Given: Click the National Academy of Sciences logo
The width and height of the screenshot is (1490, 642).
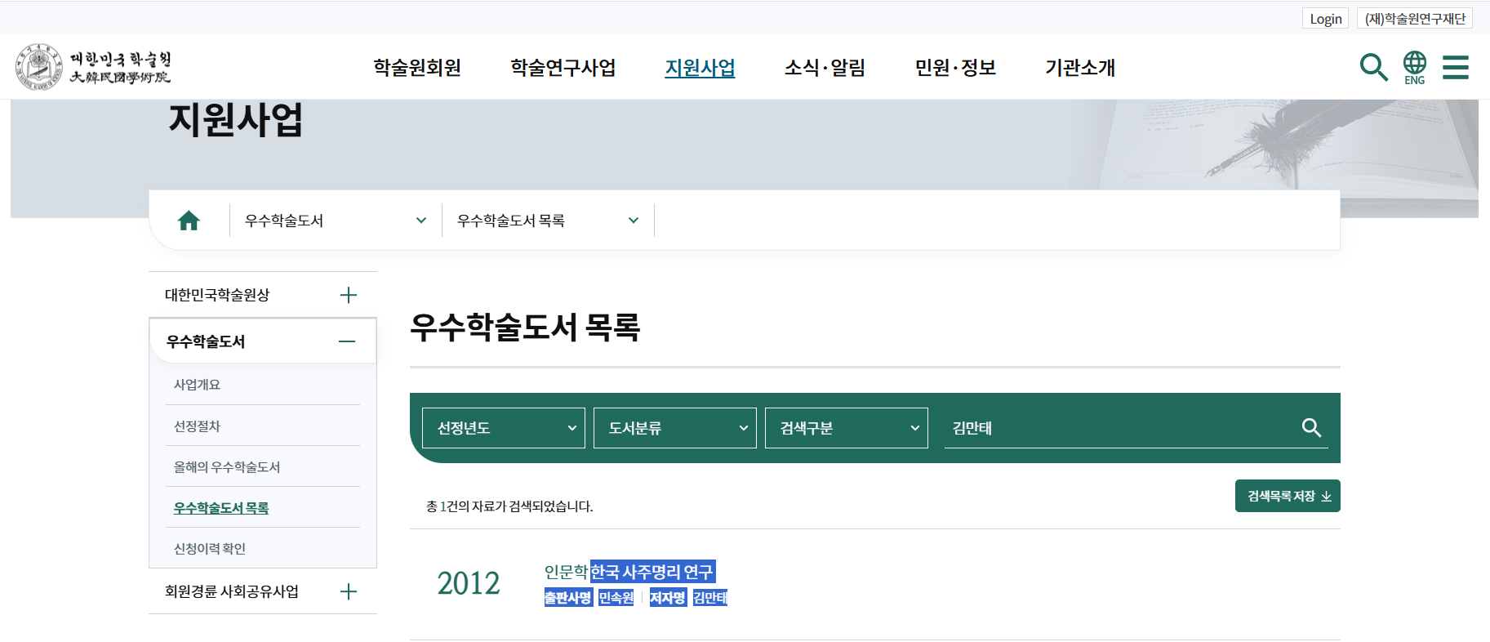Looking at the screenshot, I should (93, 67).
